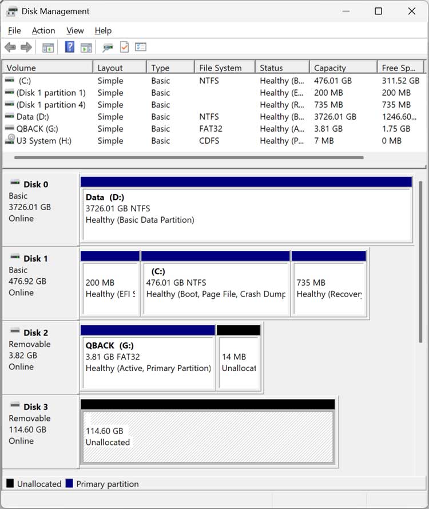Image resolution: width=429 pixels, height=509 pixels.
Task: Click the 3726.01 GB capacity cell
Action: (x=335, y=117)
